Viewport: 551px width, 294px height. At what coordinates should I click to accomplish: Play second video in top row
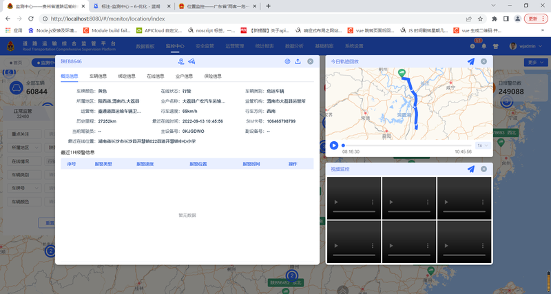pyautogui.click(x=391, y=202)
